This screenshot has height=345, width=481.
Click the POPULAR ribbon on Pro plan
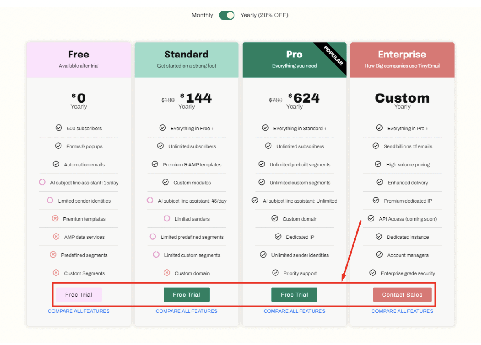pos(334,56)
